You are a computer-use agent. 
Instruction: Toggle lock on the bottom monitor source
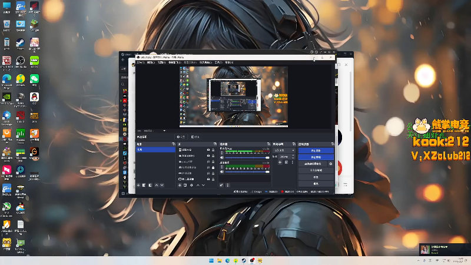tap(213, 179)
